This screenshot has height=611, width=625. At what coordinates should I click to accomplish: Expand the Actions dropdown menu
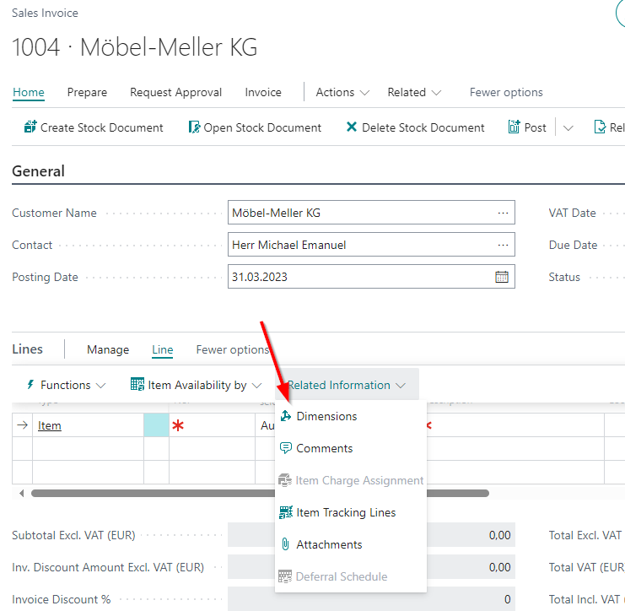tap(342, 92)
